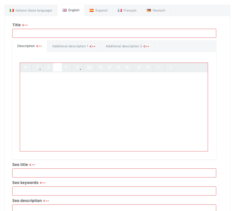Screen dimensions: 235x211
Task: Toggle bold formatting in editor toolbar
Action: click(49, 67)
